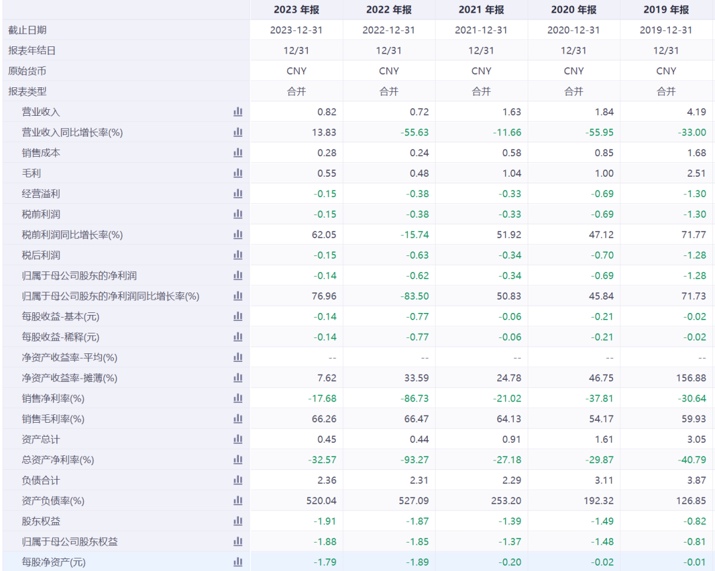Click chart icon next to 每股收益-基本(元)

tap(238, 316)
